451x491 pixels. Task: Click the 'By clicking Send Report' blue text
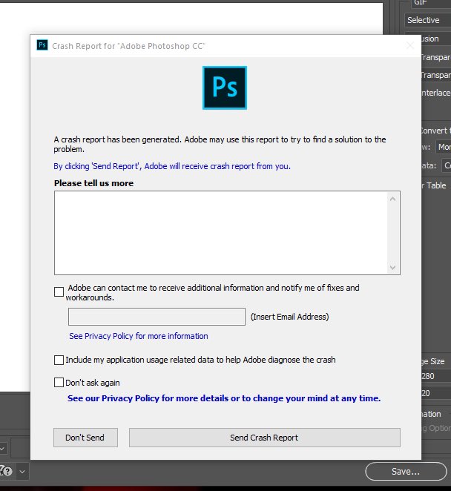(x=172, y=166)
